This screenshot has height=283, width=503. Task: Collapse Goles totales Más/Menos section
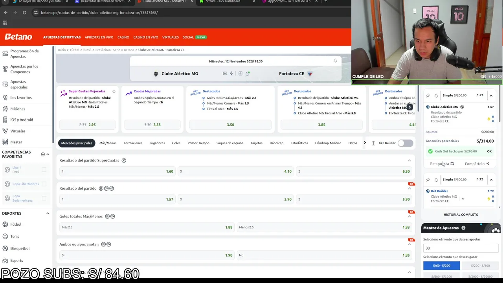pos(409,217)
